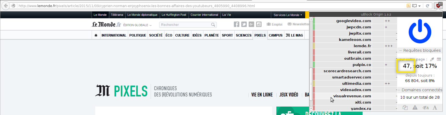Click the visualrevenue.com domain row
The height and width of the screenshot is (115, 446).
(355, 96)
